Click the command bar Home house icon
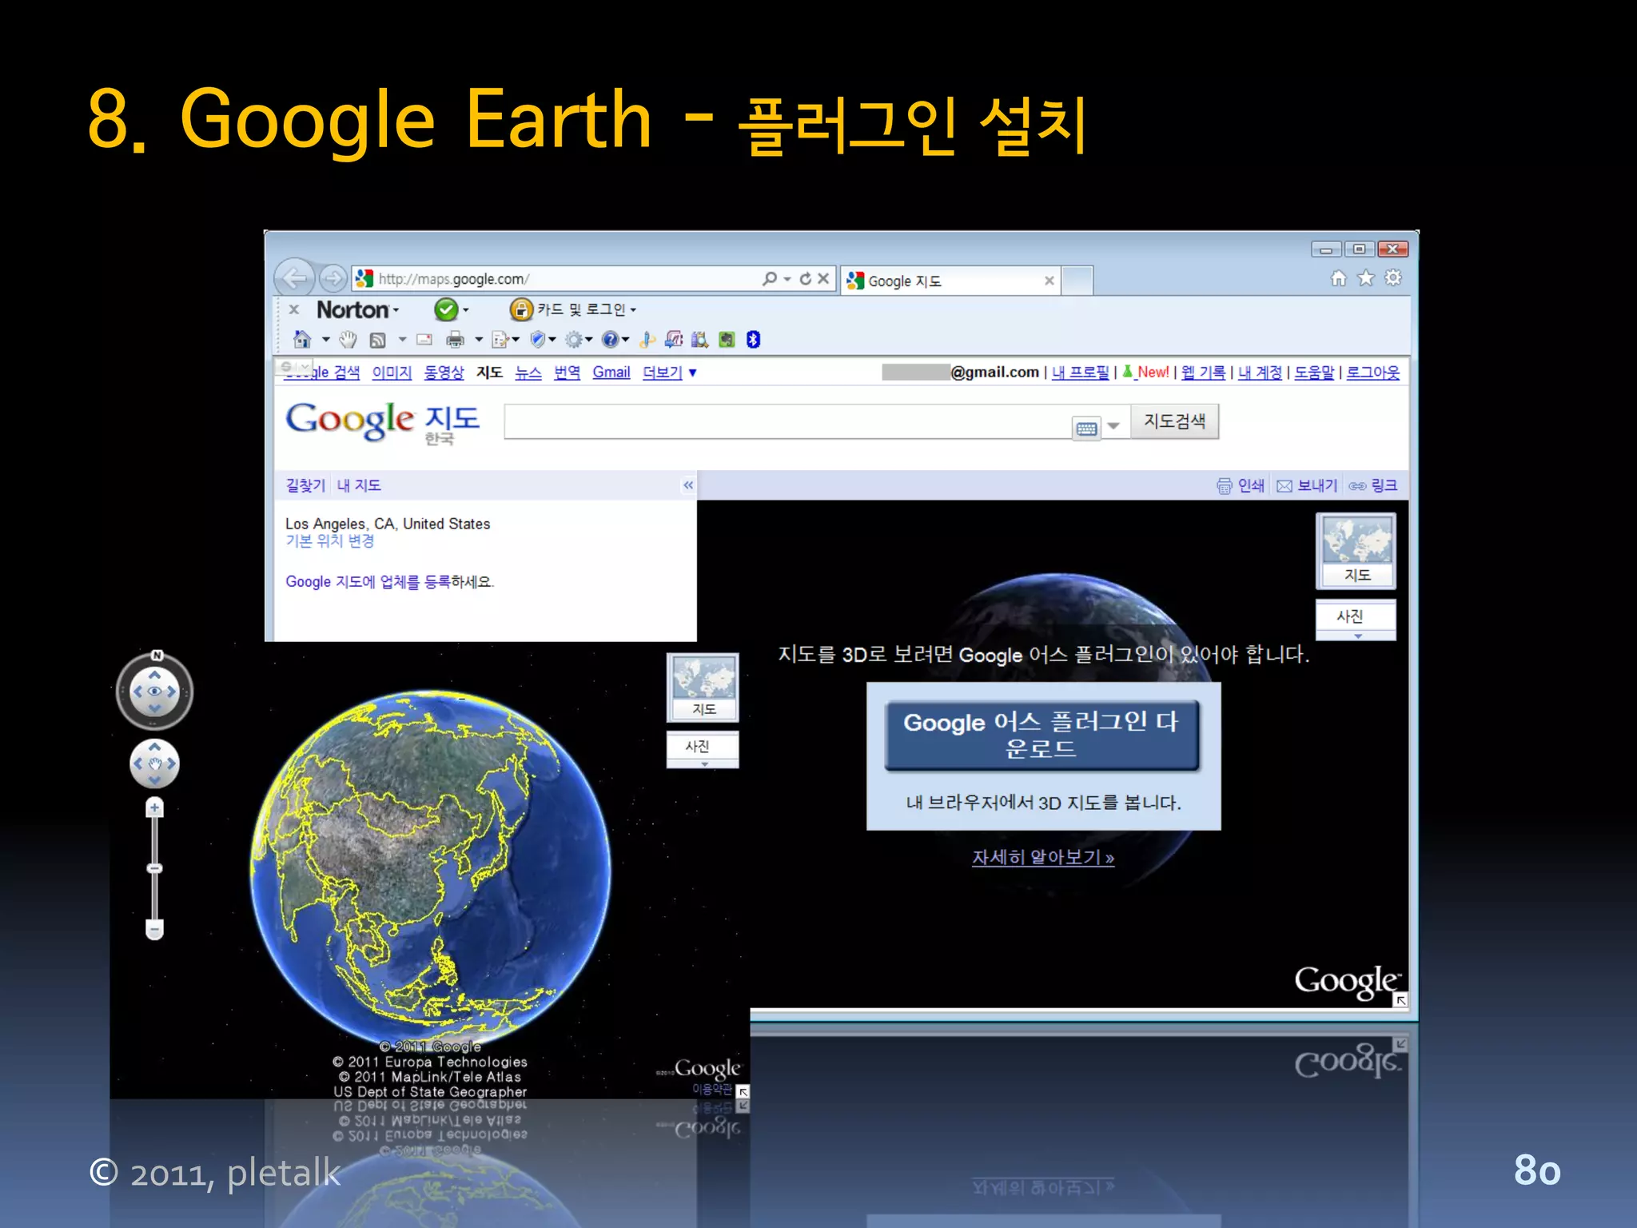Image resolution: width=1637 pixels, height=1228 pixels. point(302,340)
